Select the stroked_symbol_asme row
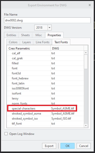 click(45, 114)
